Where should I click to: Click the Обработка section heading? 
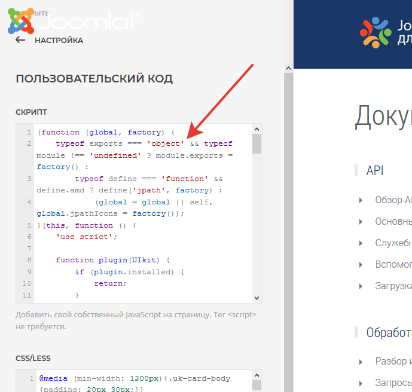389,333
